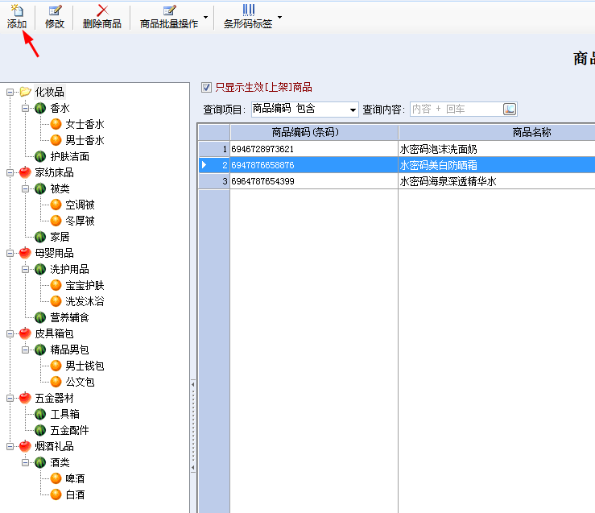595x513 pixels.
Task: Open dropdown arrow beside 条形码标签
Action: click(279, 17)
